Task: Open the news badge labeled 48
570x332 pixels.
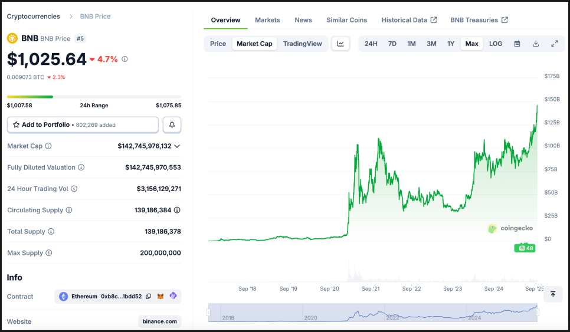Action: coord(525,248)
